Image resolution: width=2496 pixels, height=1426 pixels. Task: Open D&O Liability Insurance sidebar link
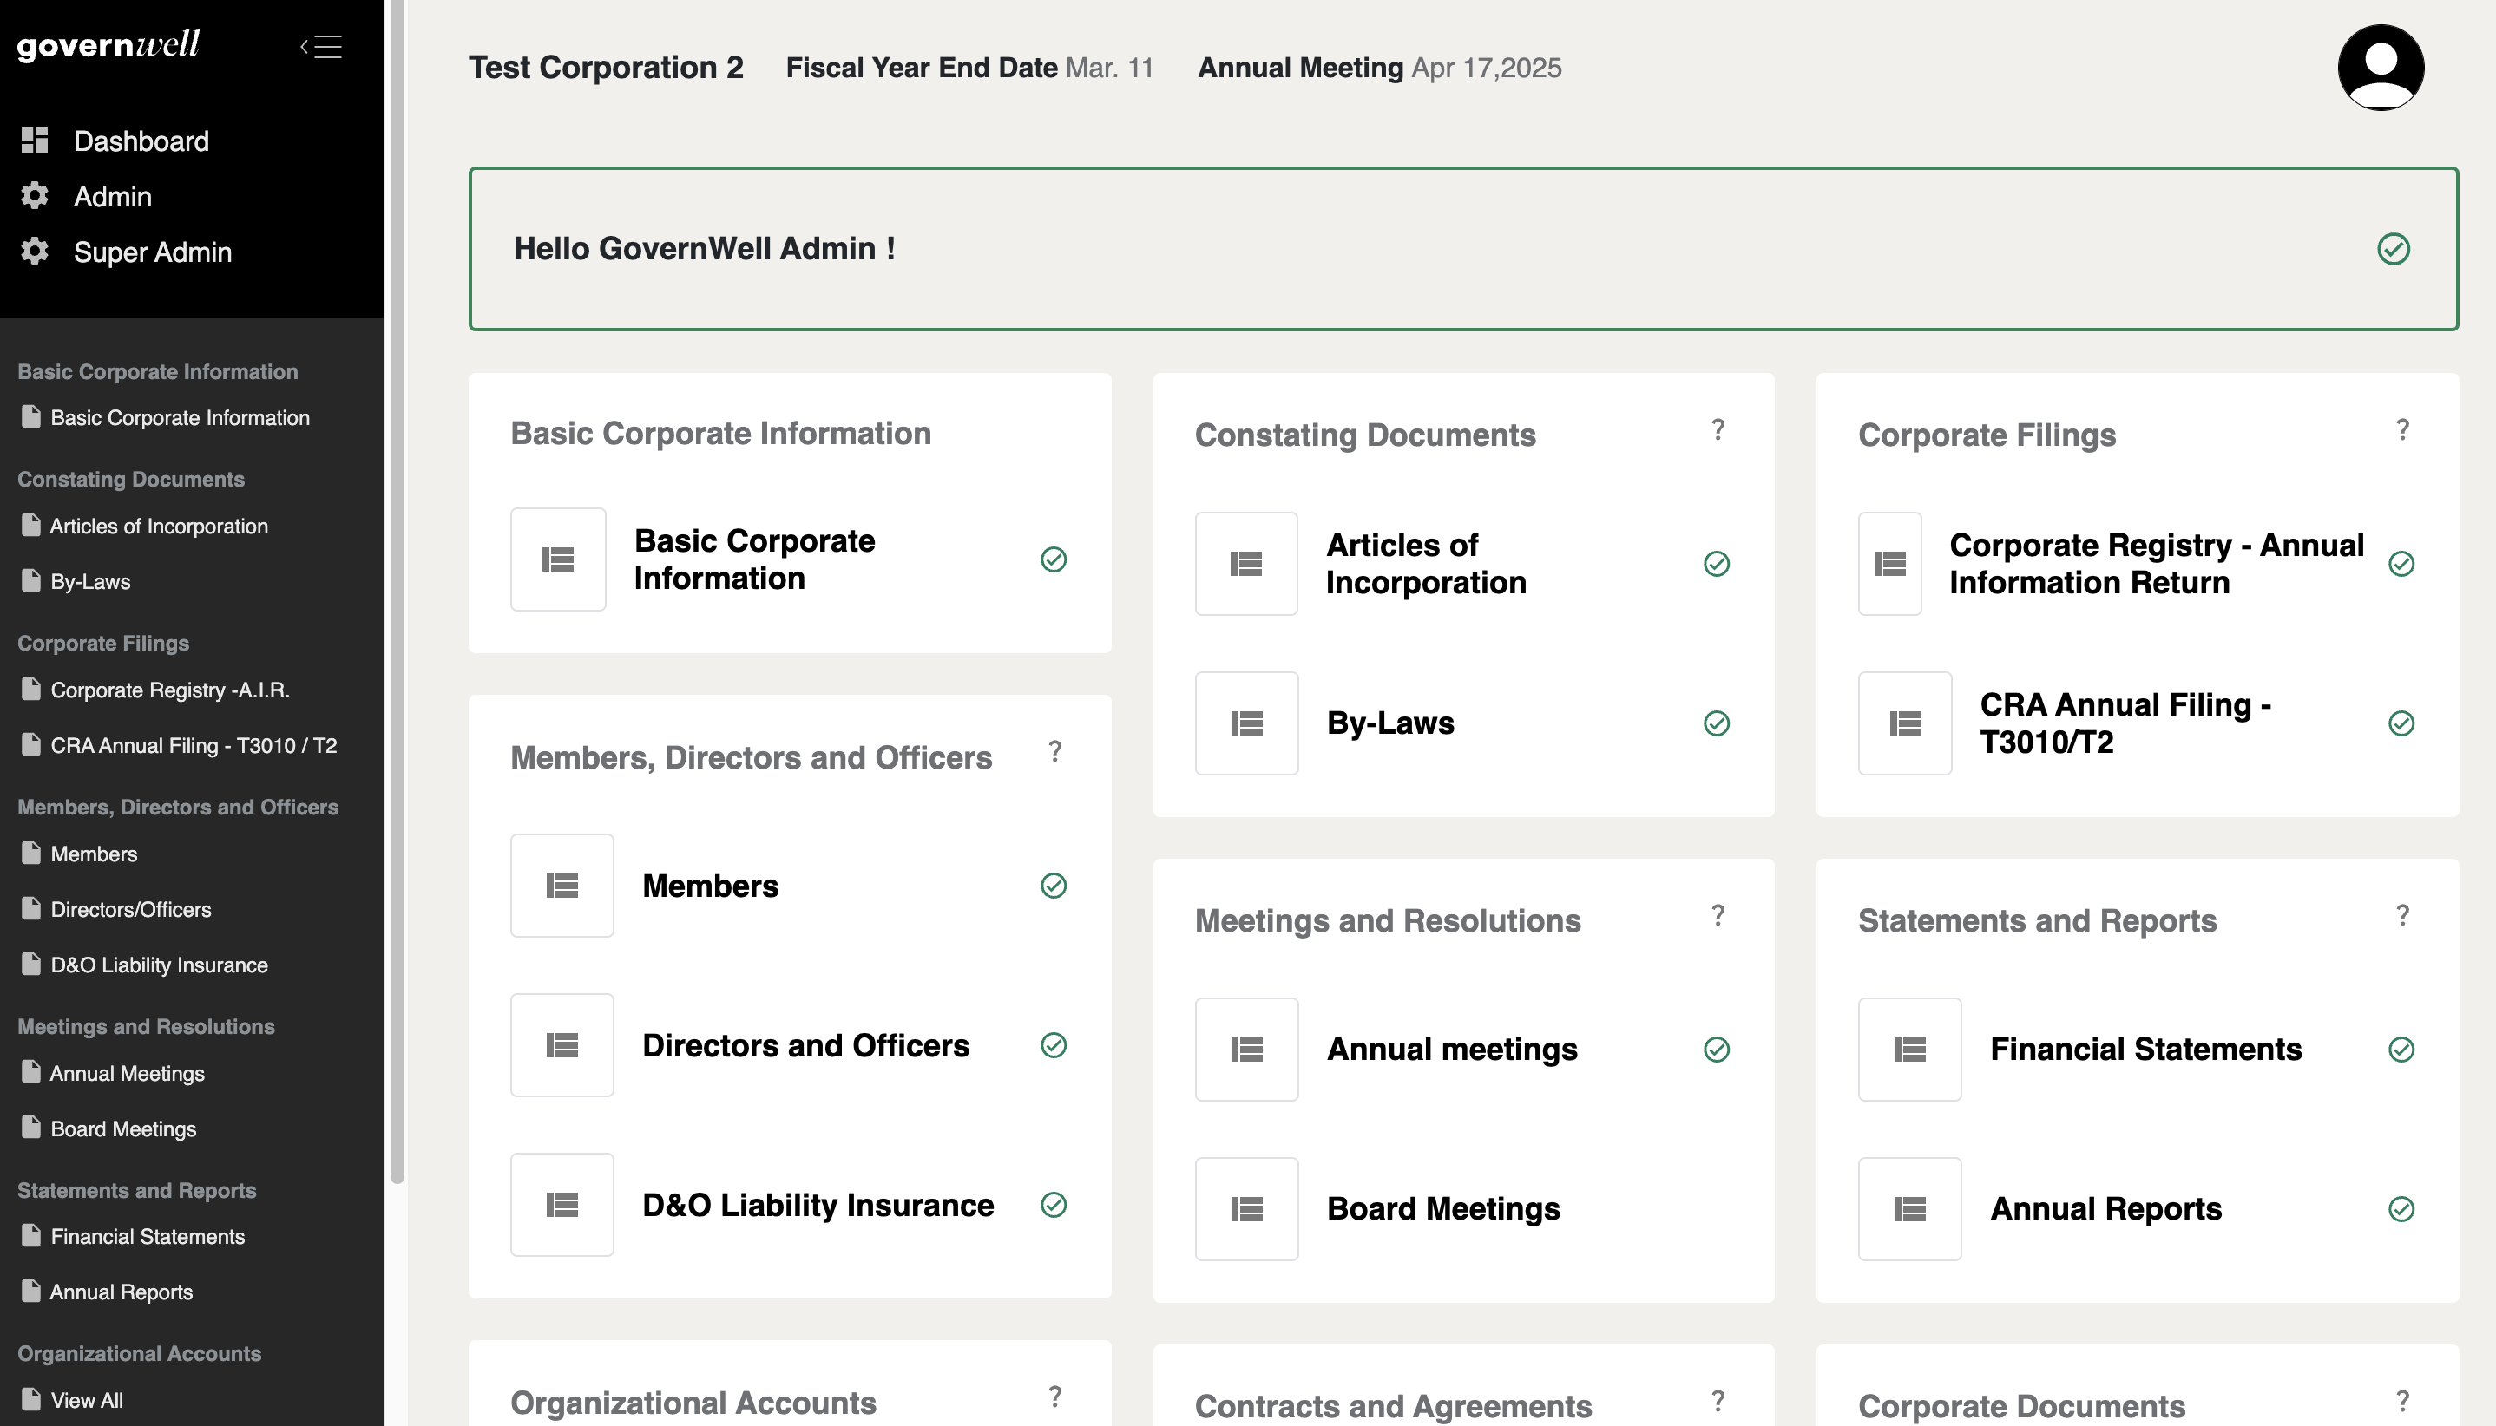pyautogui.click(x=159, y=965)
